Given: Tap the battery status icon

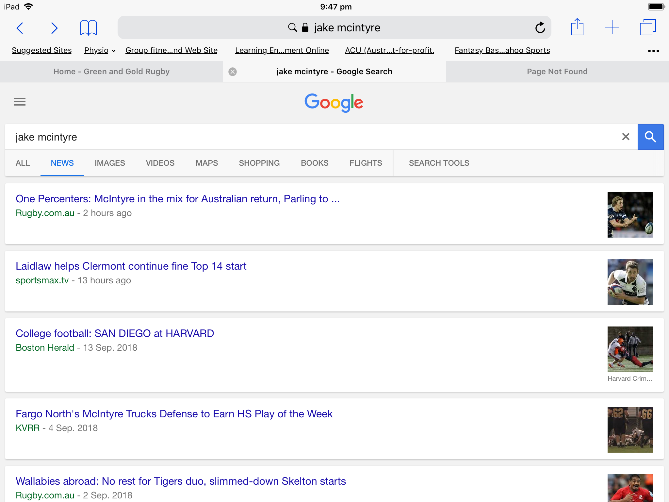Looking at the screenshot, I should [657, 7].
